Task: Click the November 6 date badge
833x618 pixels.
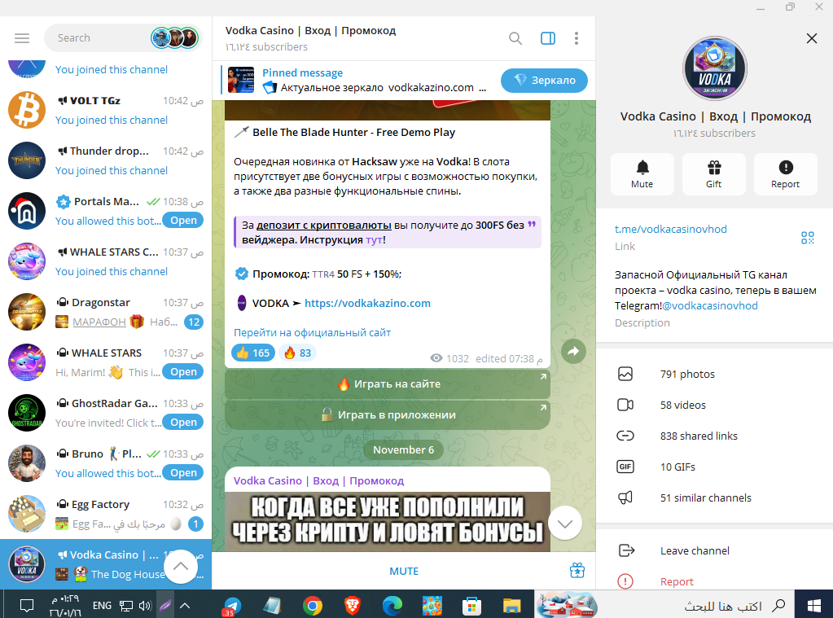Action: pos(403,450)
